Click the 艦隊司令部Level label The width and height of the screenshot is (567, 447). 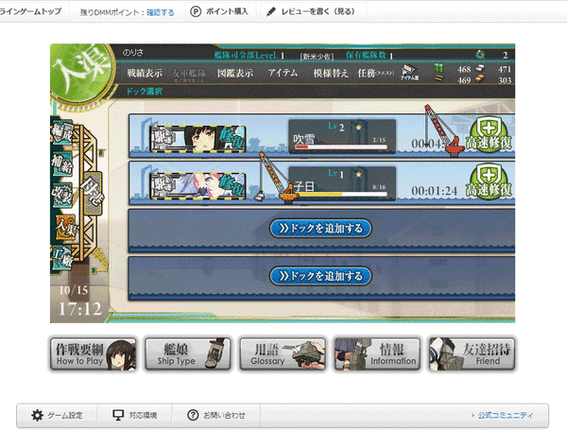pos(246,55)
